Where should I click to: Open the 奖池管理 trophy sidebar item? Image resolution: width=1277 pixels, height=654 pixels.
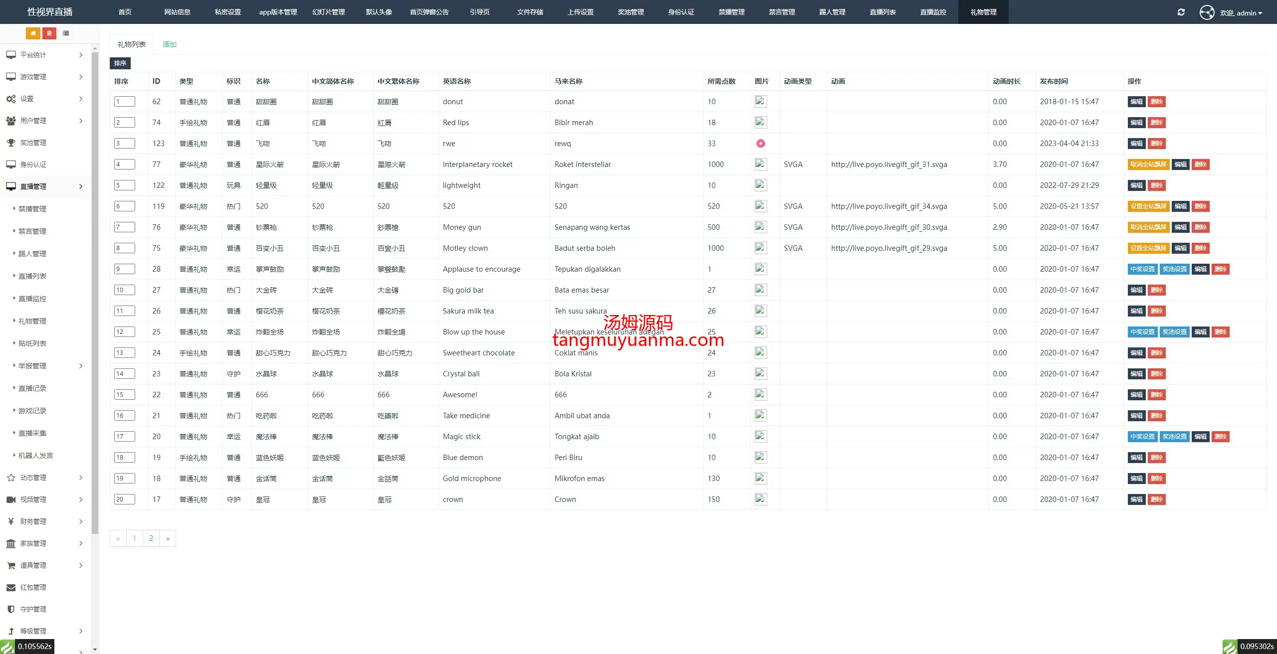click(33, 143)
